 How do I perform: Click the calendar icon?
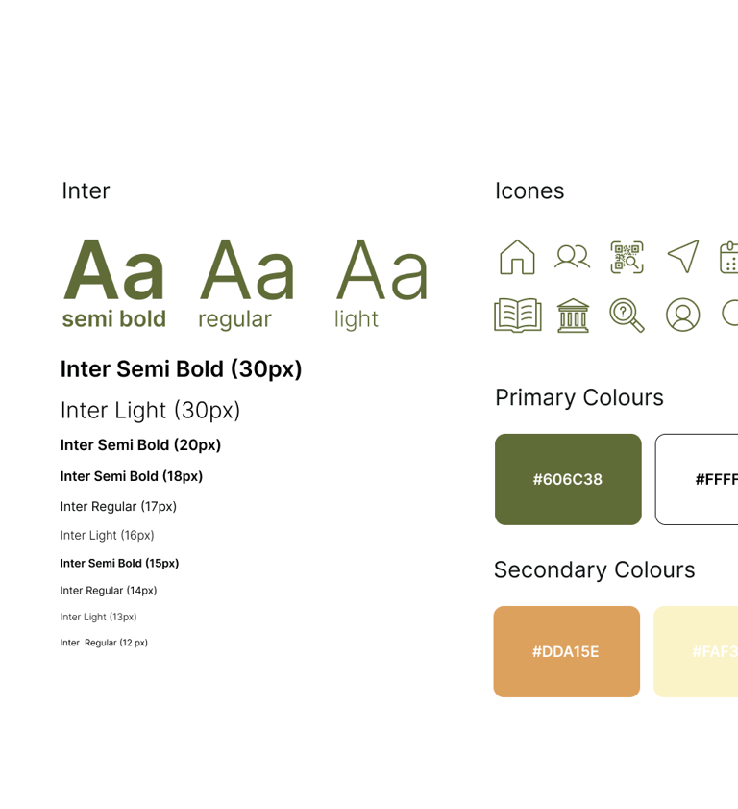[728, 257]
